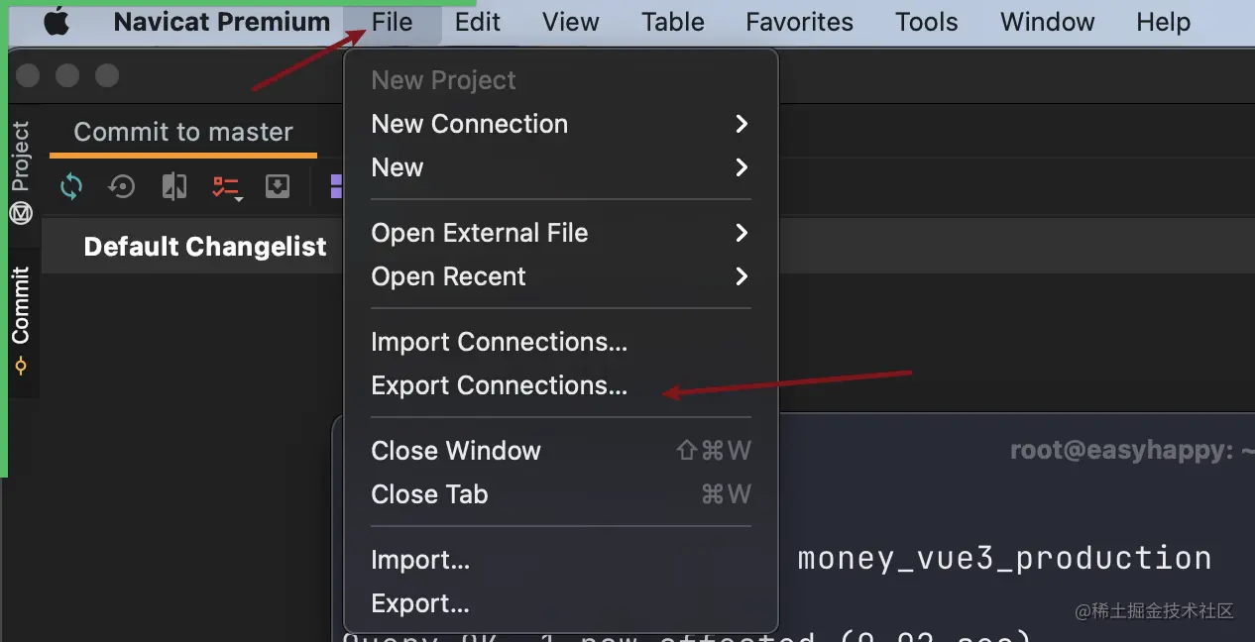The height and width of the screenshot is (642, 1255).
Task: Click the Shelve changes icon
Action: tap(278, 186)
